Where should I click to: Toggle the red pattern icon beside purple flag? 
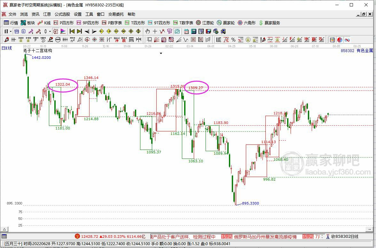tap(56, 31)
